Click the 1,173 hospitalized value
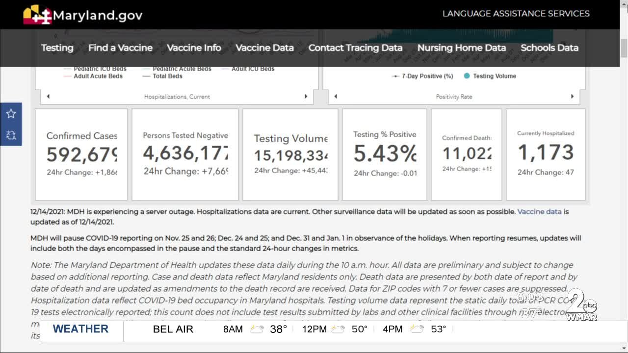Image resolution: width=628 pixels, height=353 pixels. click(546, 153)
